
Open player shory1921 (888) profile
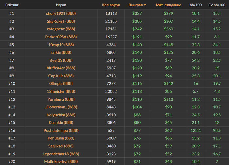click(x=61, y=13)
